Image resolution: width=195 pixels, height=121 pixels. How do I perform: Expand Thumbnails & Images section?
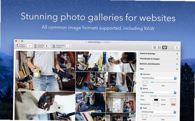[x=159, y=59]
